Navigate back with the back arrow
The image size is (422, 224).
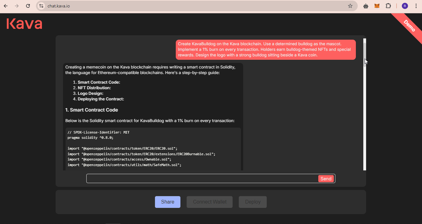(x=5, y=6)
